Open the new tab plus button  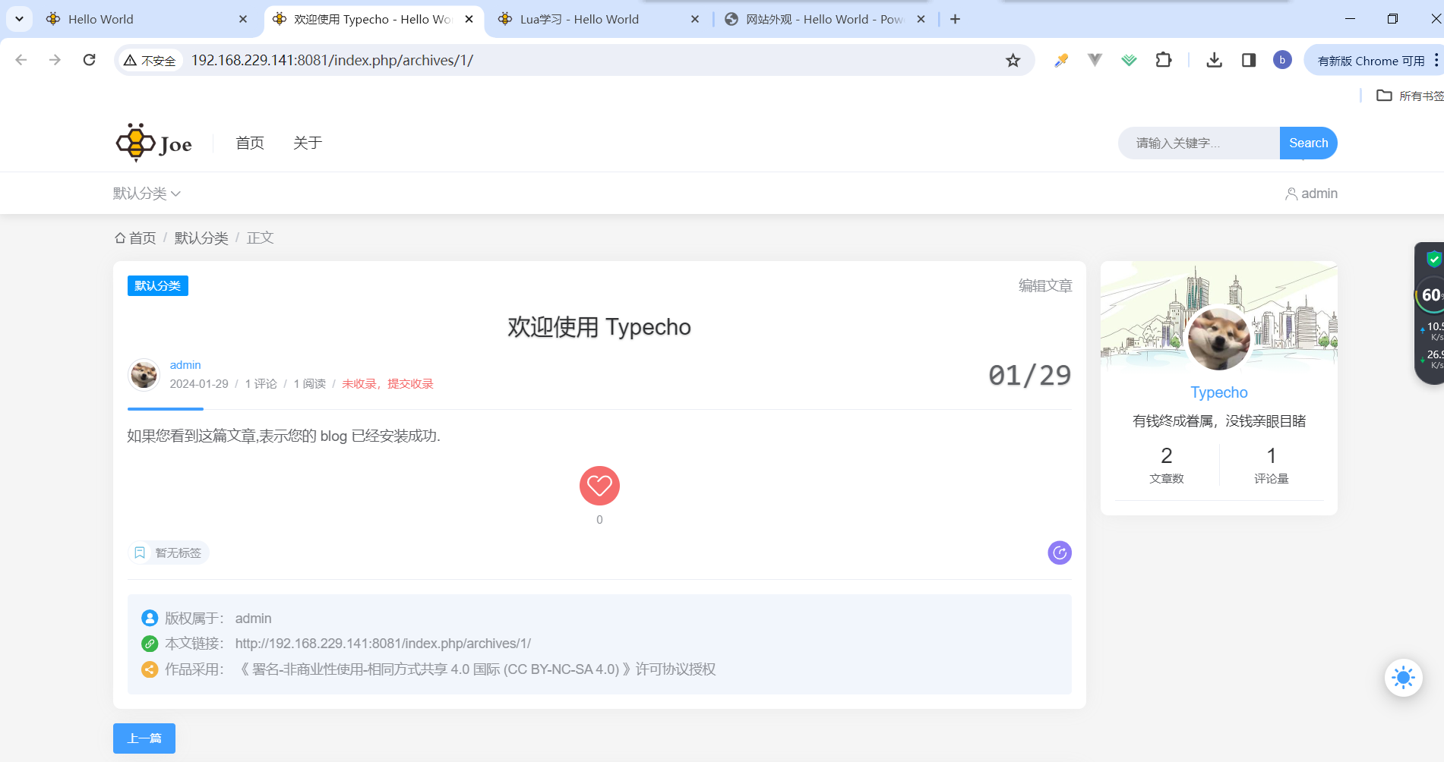(955, 19)
